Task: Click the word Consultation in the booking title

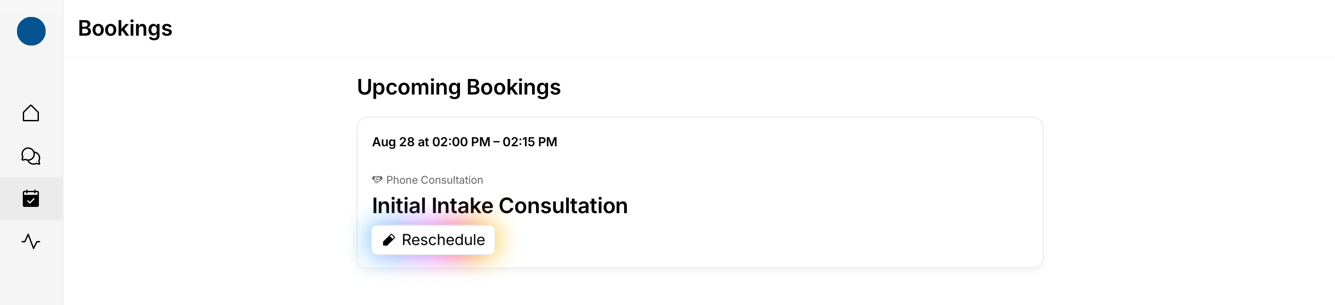Action: pyautogui.click(x=563, y=206)
